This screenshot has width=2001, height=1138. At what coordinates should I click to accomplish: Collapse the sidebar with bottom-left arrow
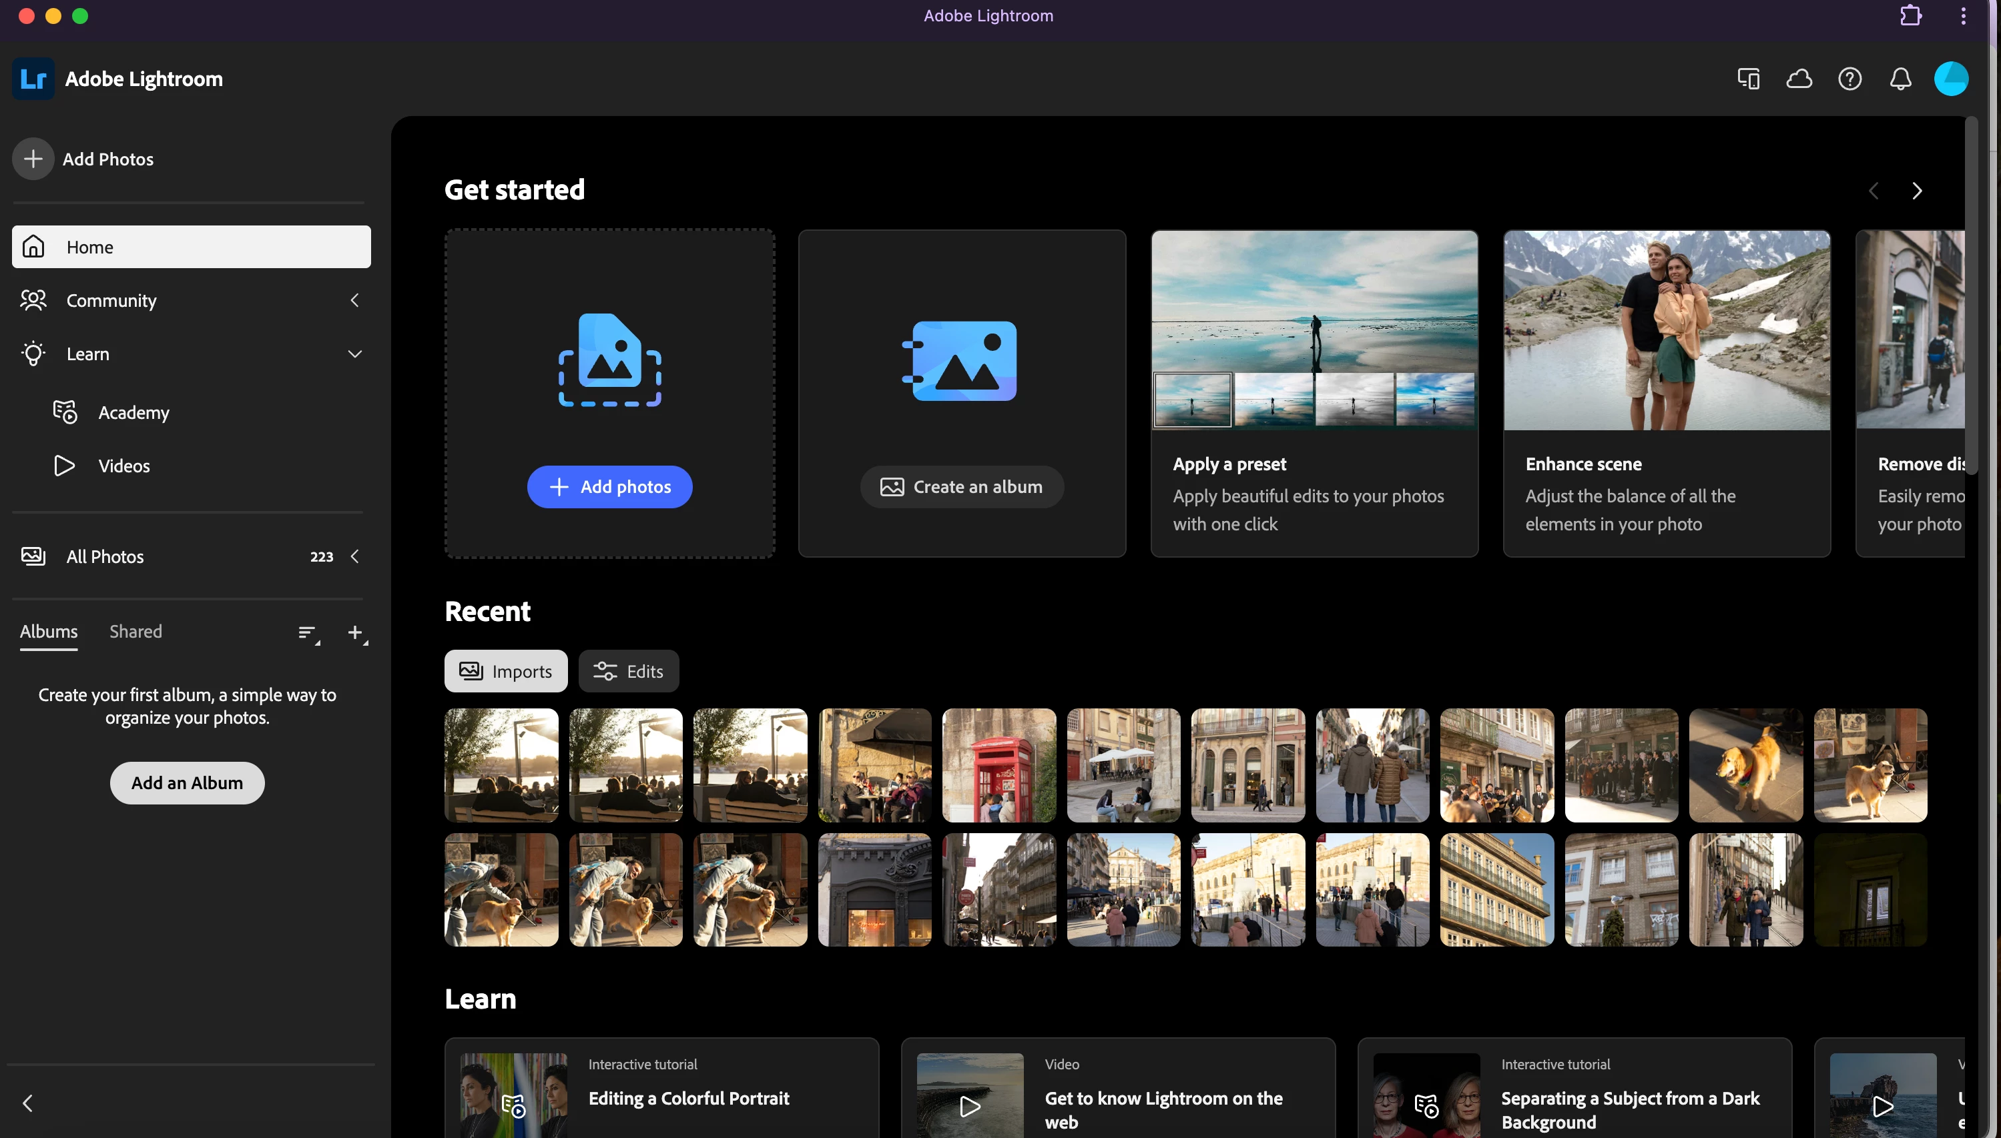28,1103
